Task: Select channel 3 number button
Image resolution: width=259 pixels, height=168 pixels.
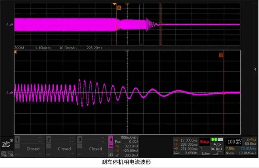Action: tap(79, 140)
